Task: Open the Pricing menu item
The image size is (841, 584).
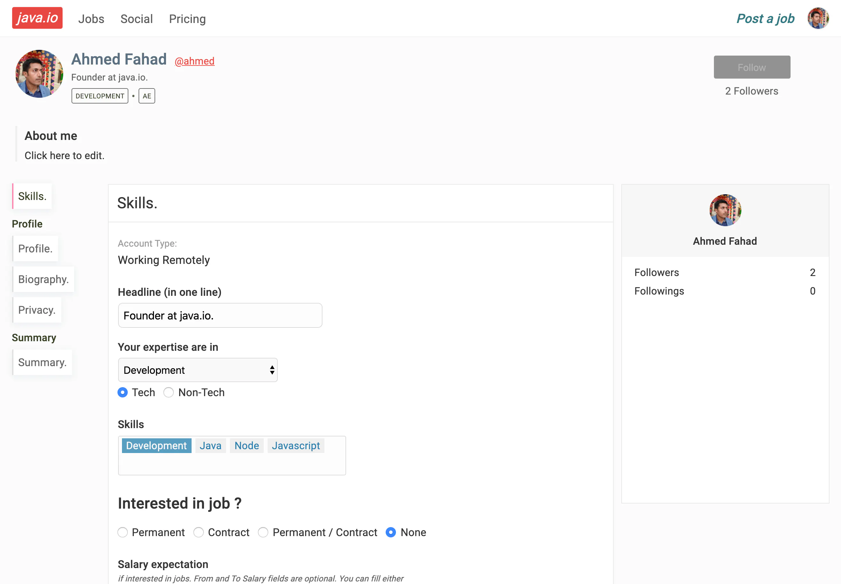Action: pos(187,19)
